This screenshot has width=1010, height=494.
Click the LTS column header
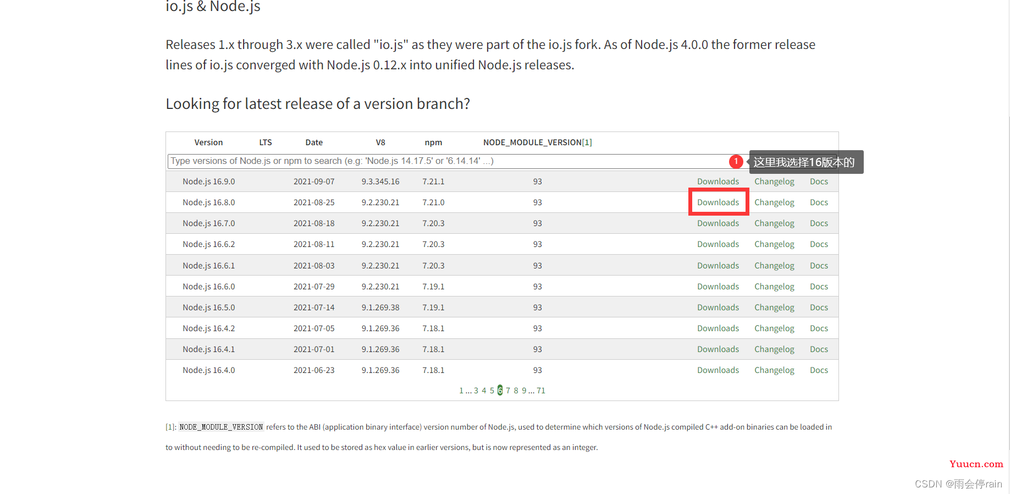tap(266, 142)
